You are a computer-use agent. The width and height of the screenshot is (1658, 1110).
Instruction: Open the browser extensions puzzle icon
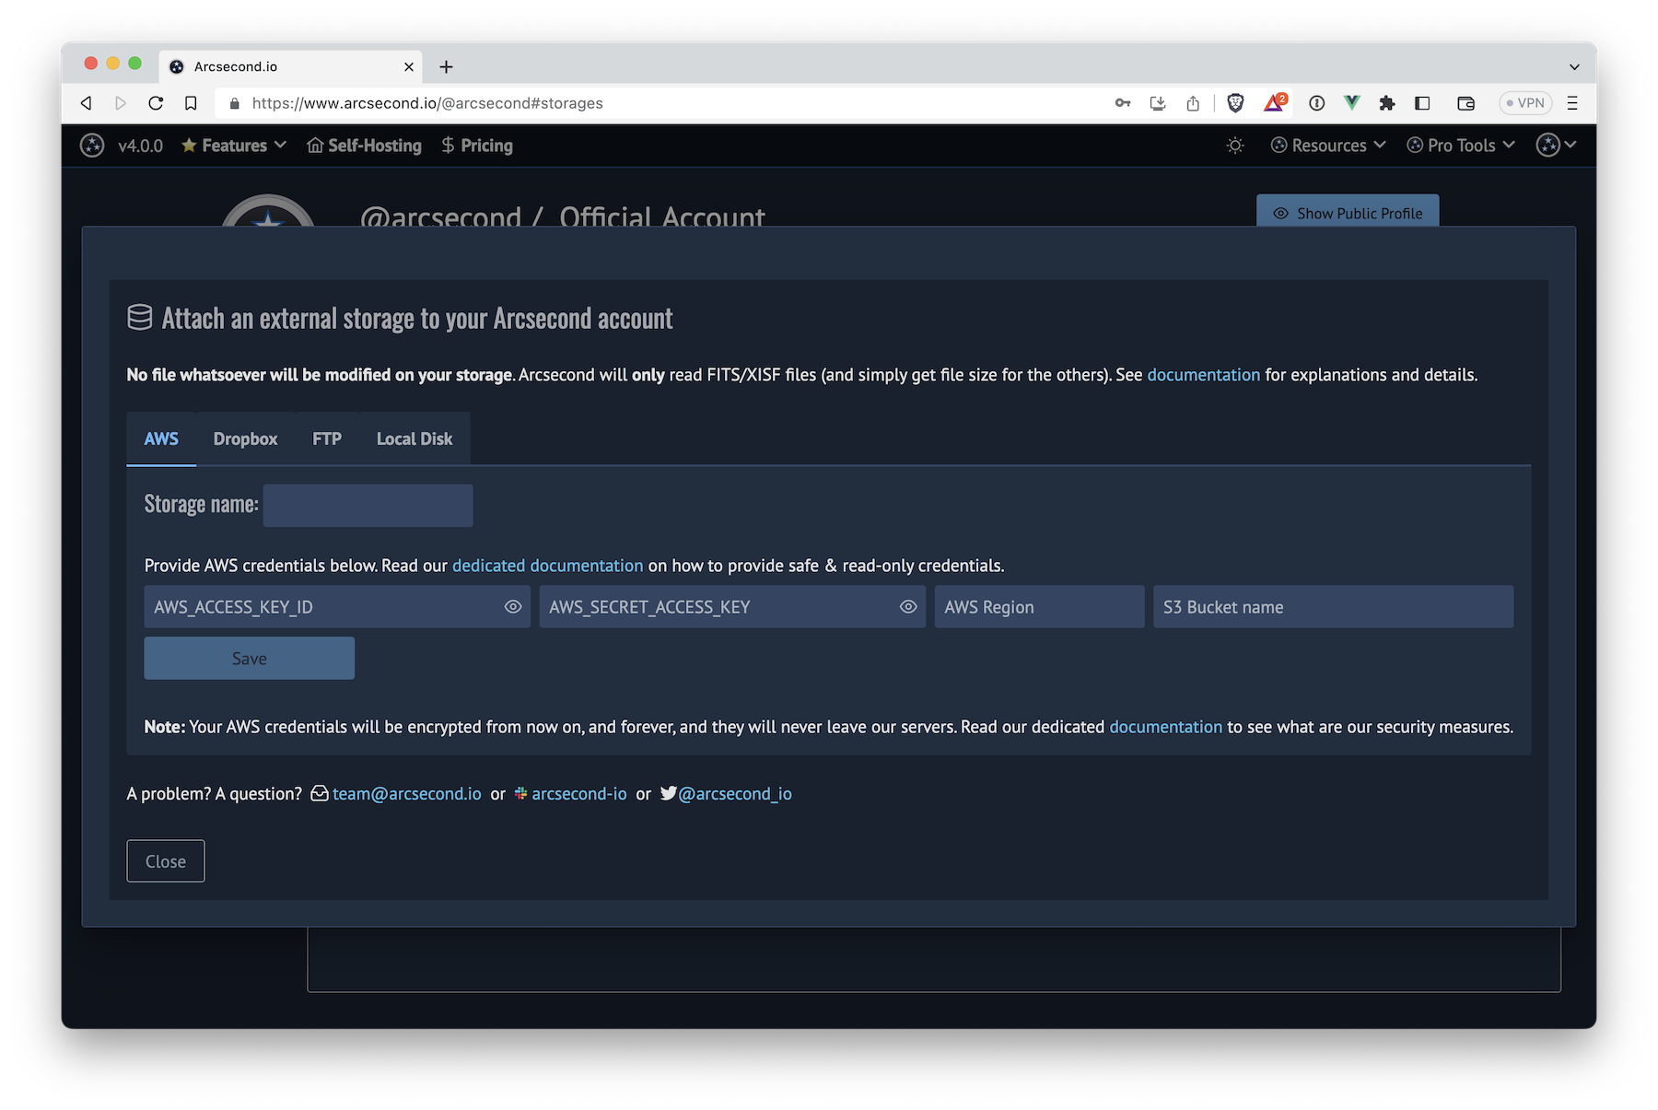click(1387, 103)
